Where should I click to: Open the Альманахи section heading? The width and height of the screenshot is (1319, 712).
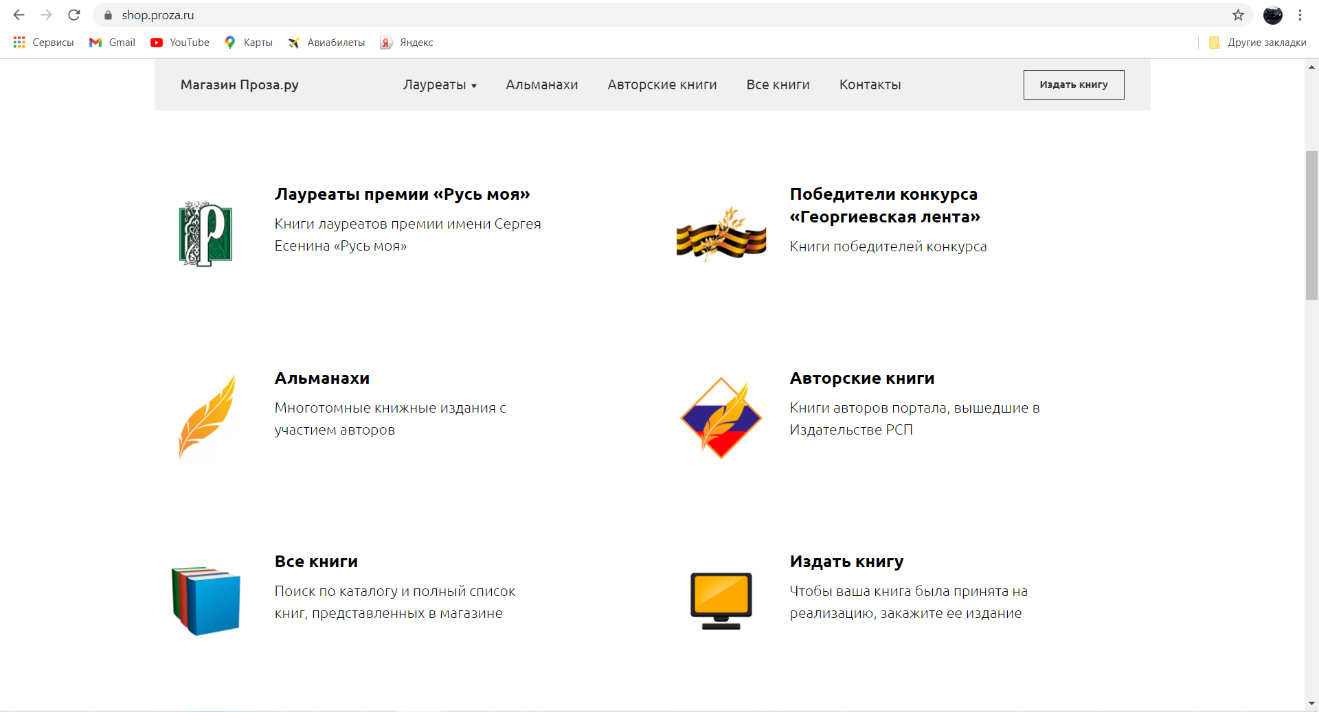point(322,378)
